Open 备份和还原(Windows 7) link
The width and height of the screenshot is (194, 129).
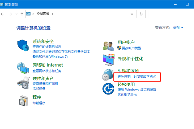pos(50,57)
